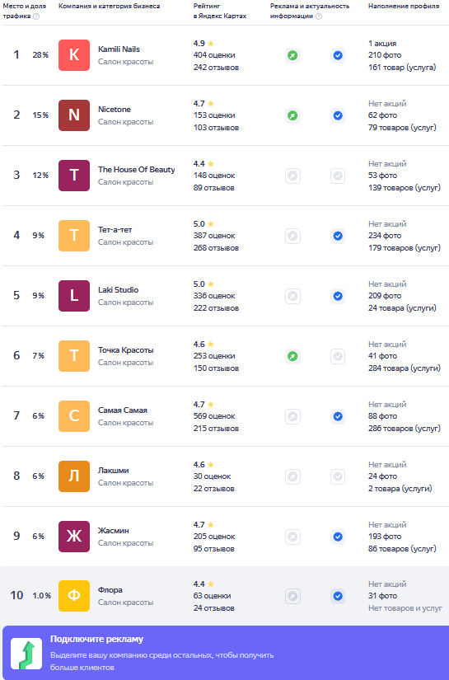Click the gray verification mark for The House Of Beauty
The image size is (449, 680).
pyautogui.click(x=338, y=176)
